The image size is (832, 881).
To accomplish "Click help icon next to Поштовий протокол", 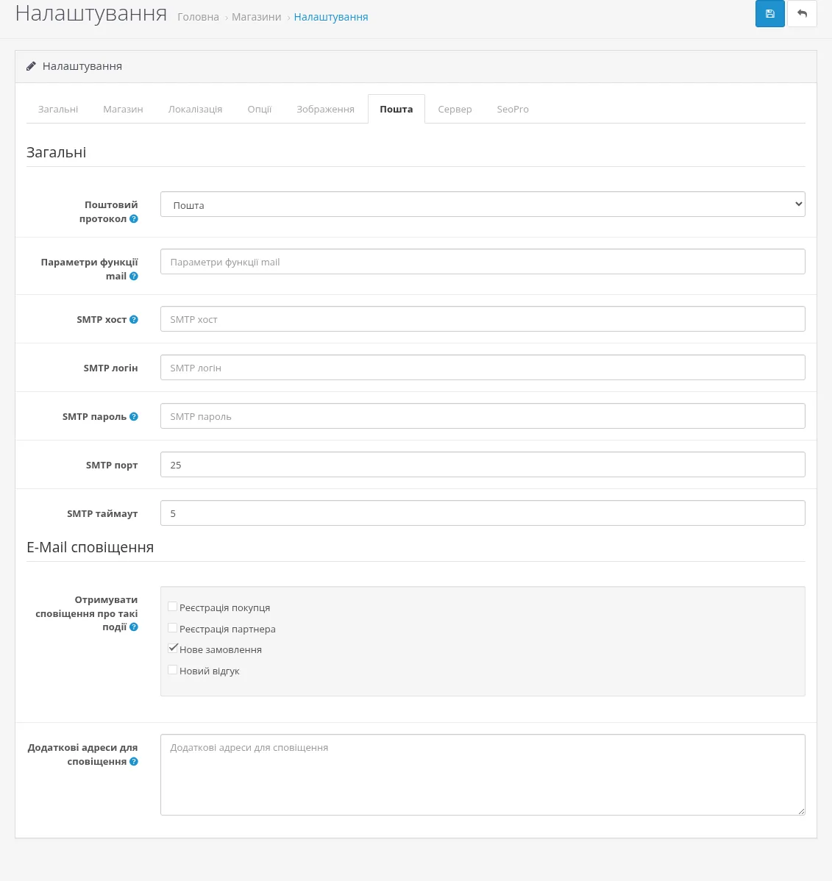I will 134,219.
